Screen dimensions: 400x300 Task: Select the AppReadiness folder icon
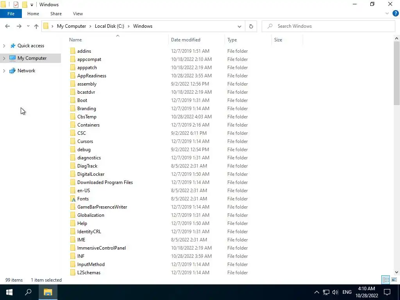[x=73, y=75]
